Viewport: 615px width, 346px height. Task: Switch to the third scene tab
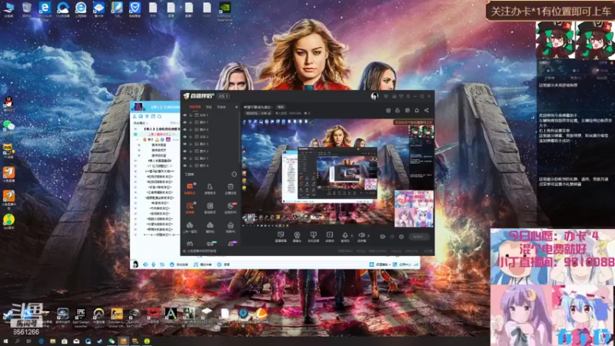click(221, 107)
